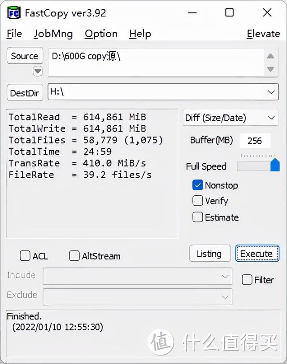Screen dimensions: 287x364
Task: Tick the AltStream checkbox
Action: pyautogui.click(x=74, y=255)
